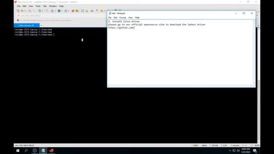Close the New Session (4) tab

click(x=37, y=26)
